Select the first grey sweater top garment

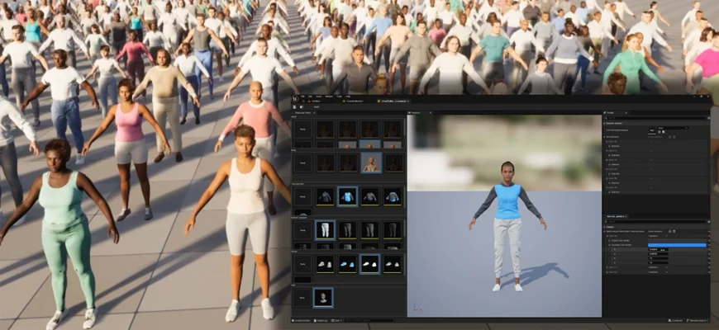(x=325, y=196)
